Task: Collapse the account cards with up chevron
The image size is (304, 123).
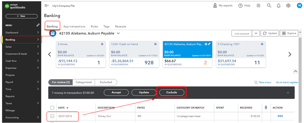Action: tap(295, 71)
